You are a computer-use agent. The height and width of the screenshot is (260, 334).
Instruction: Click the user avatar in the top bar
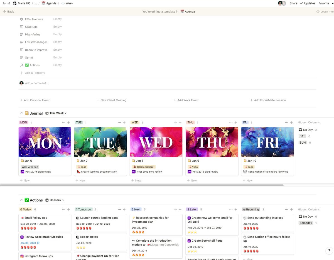click(280, 3)
